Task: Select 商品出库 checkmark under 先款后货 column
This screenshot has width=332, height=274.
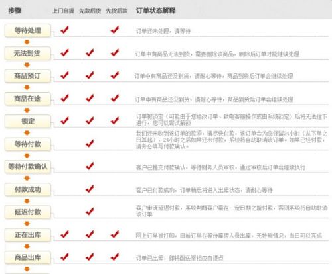Action: tap(90, 257)
